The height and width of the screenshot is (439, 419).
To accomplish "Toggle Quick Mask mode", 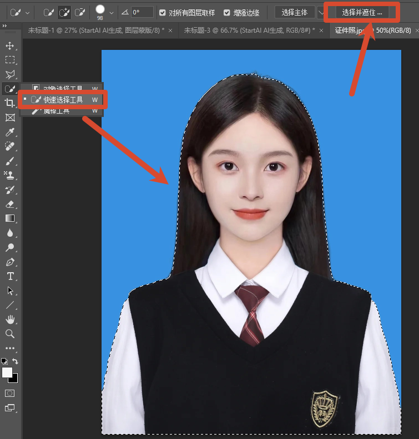I will (10, 394).
